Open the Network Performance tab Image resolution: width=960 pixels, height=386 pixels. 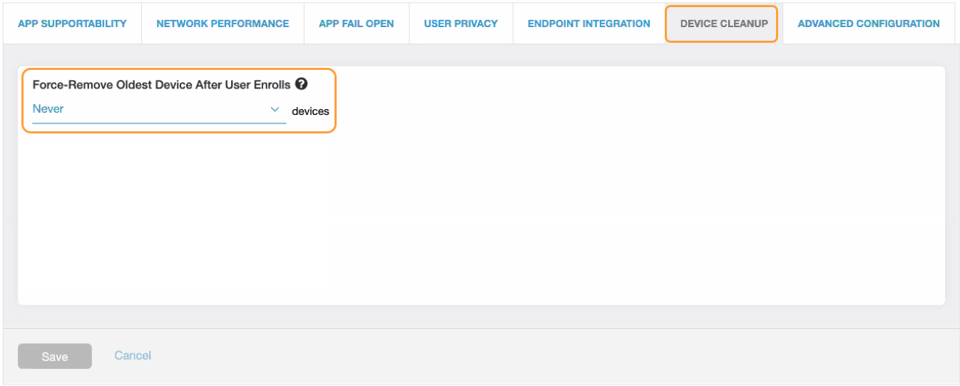[x=223, y=24]
